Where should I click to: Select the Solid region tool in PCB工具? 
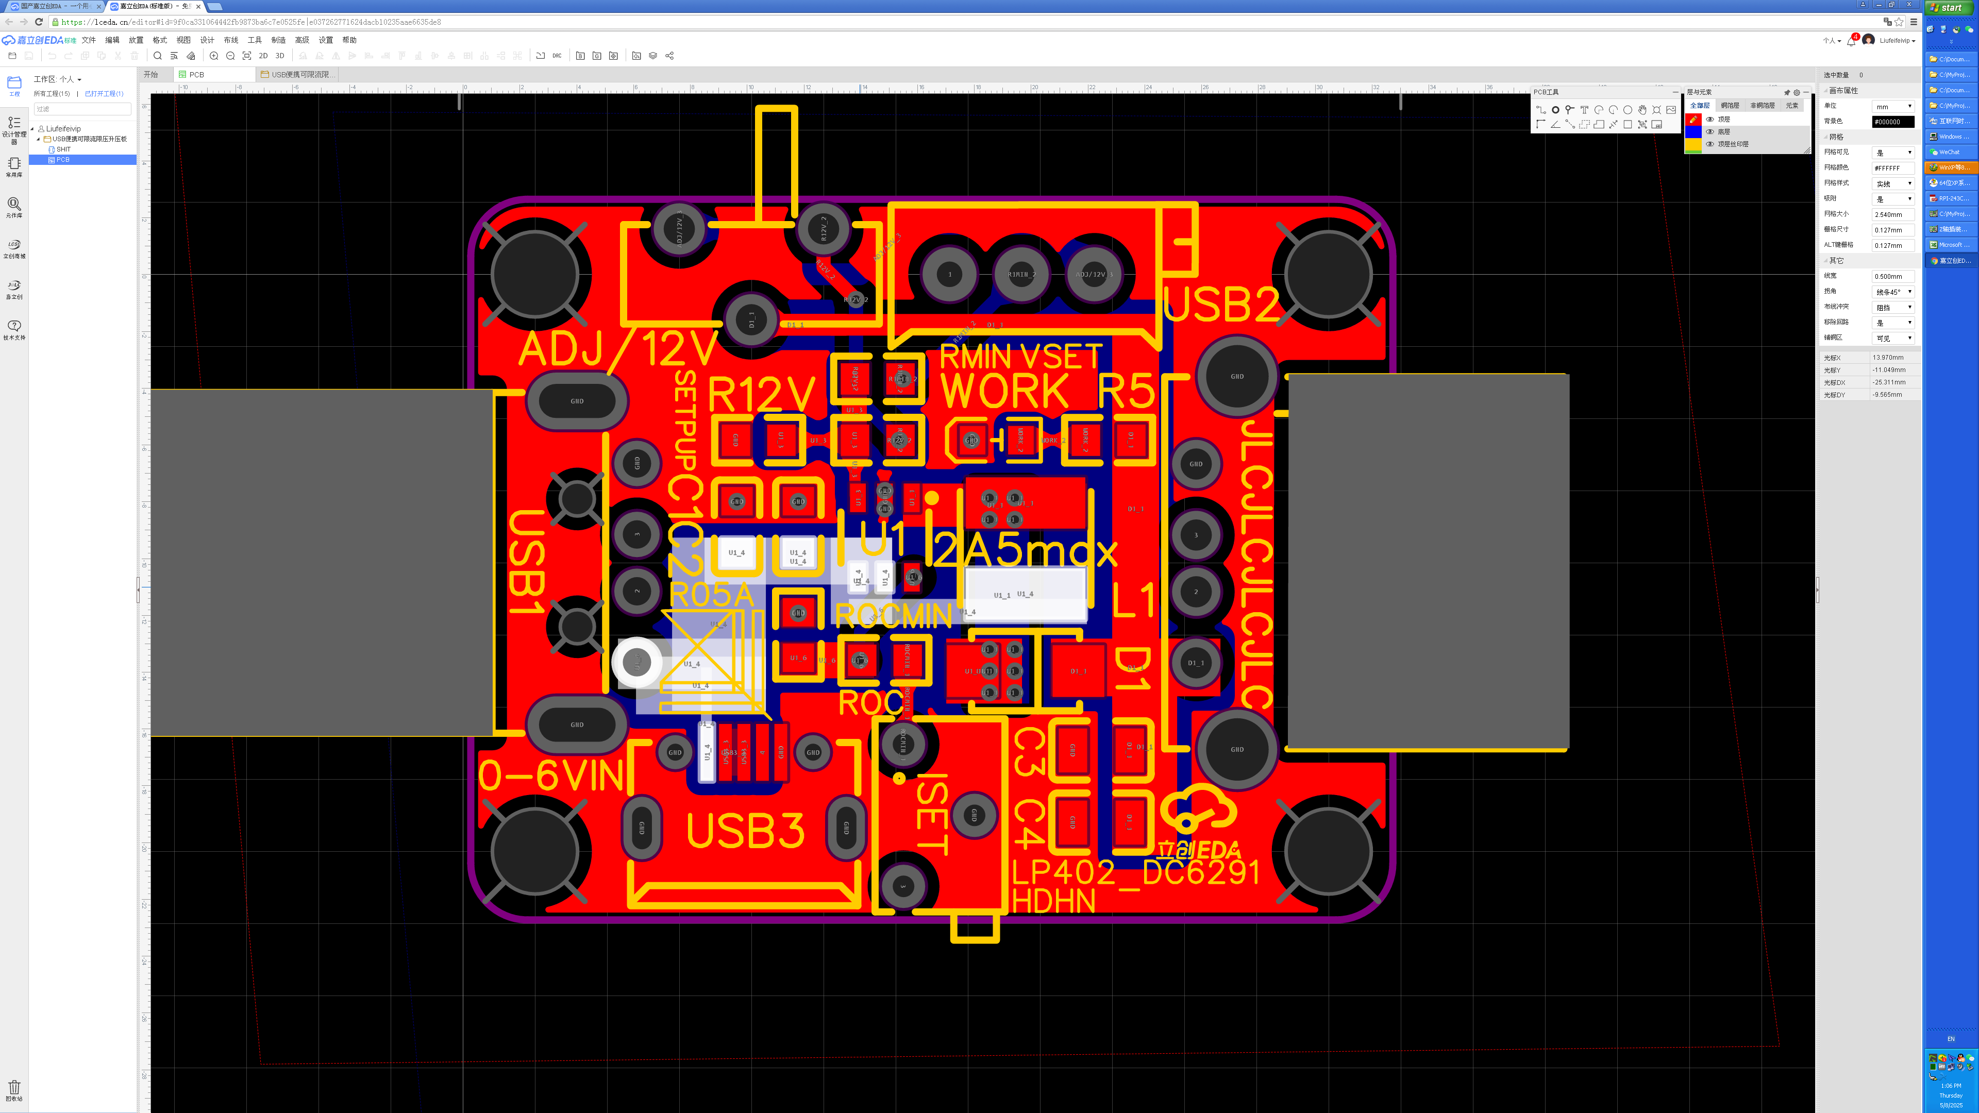click(1600, 124)
